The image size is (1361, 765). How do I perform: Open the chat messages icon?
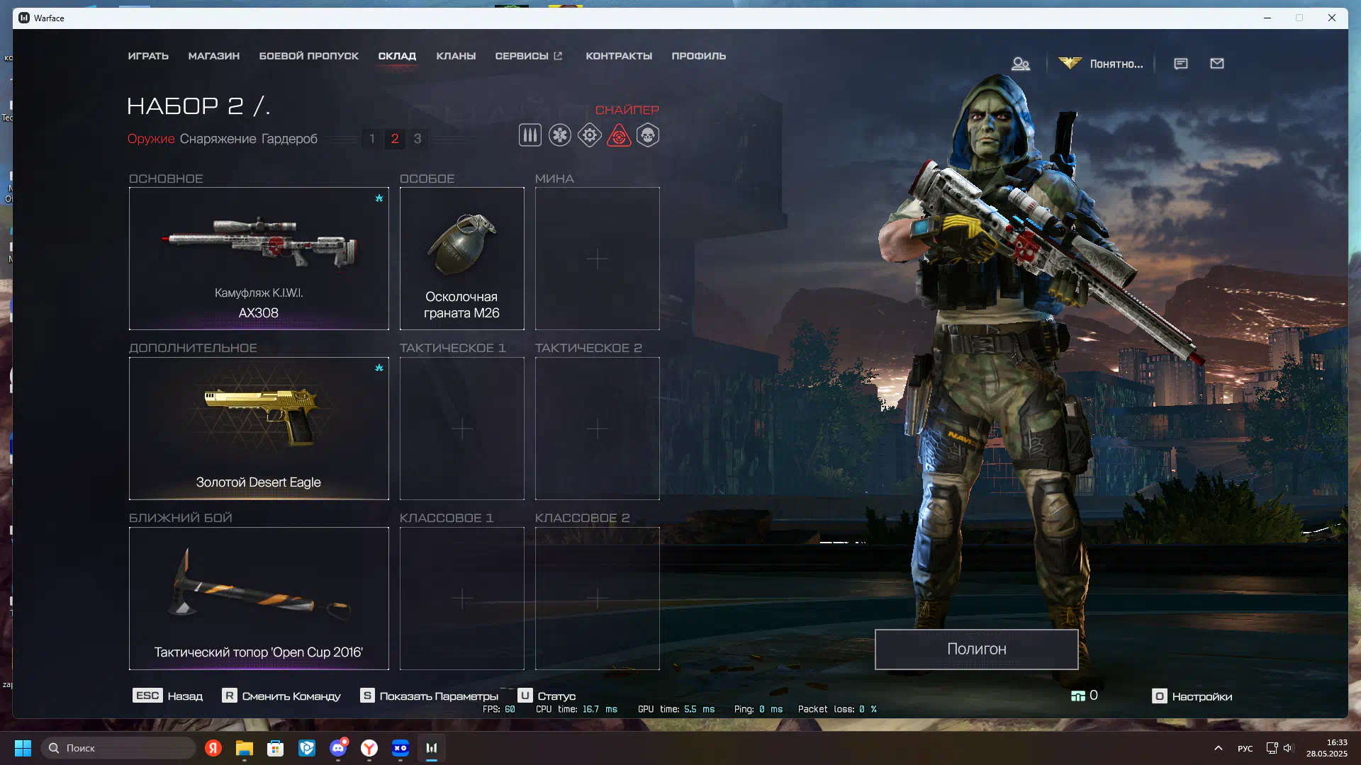click(1180, 64)
